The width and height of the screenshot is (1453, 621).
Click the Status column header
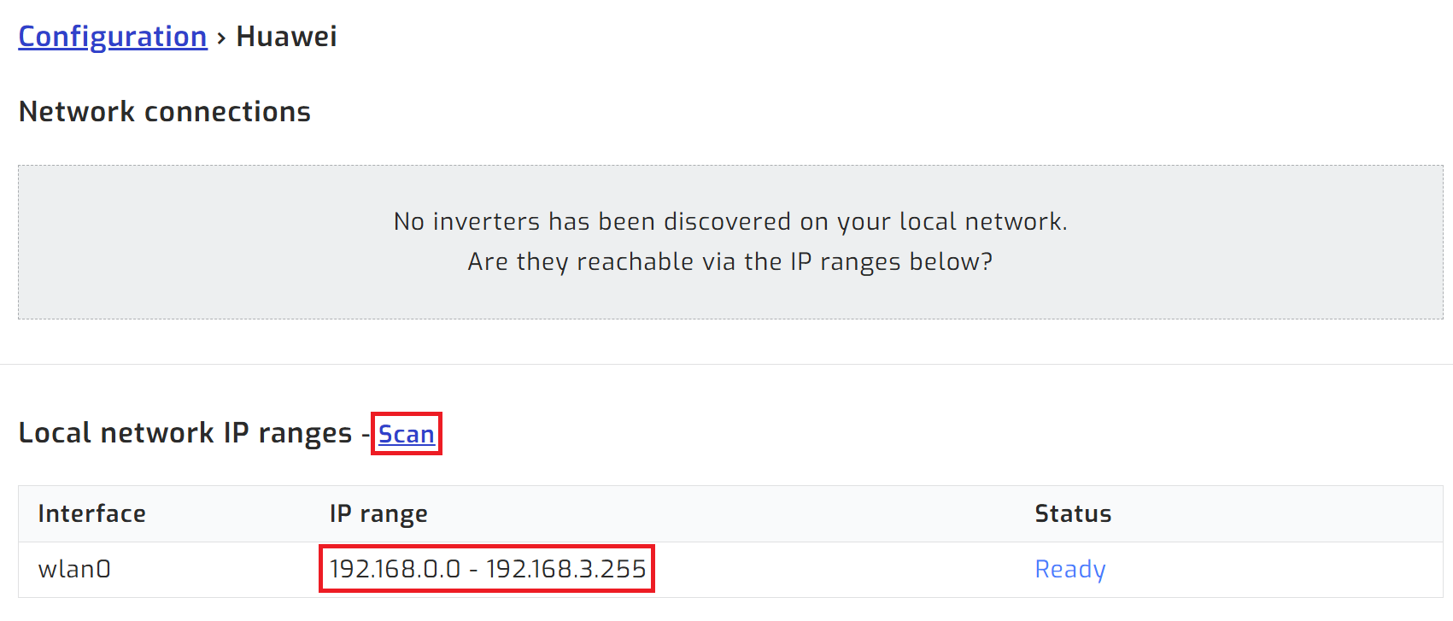click(x=1073, y=513)
